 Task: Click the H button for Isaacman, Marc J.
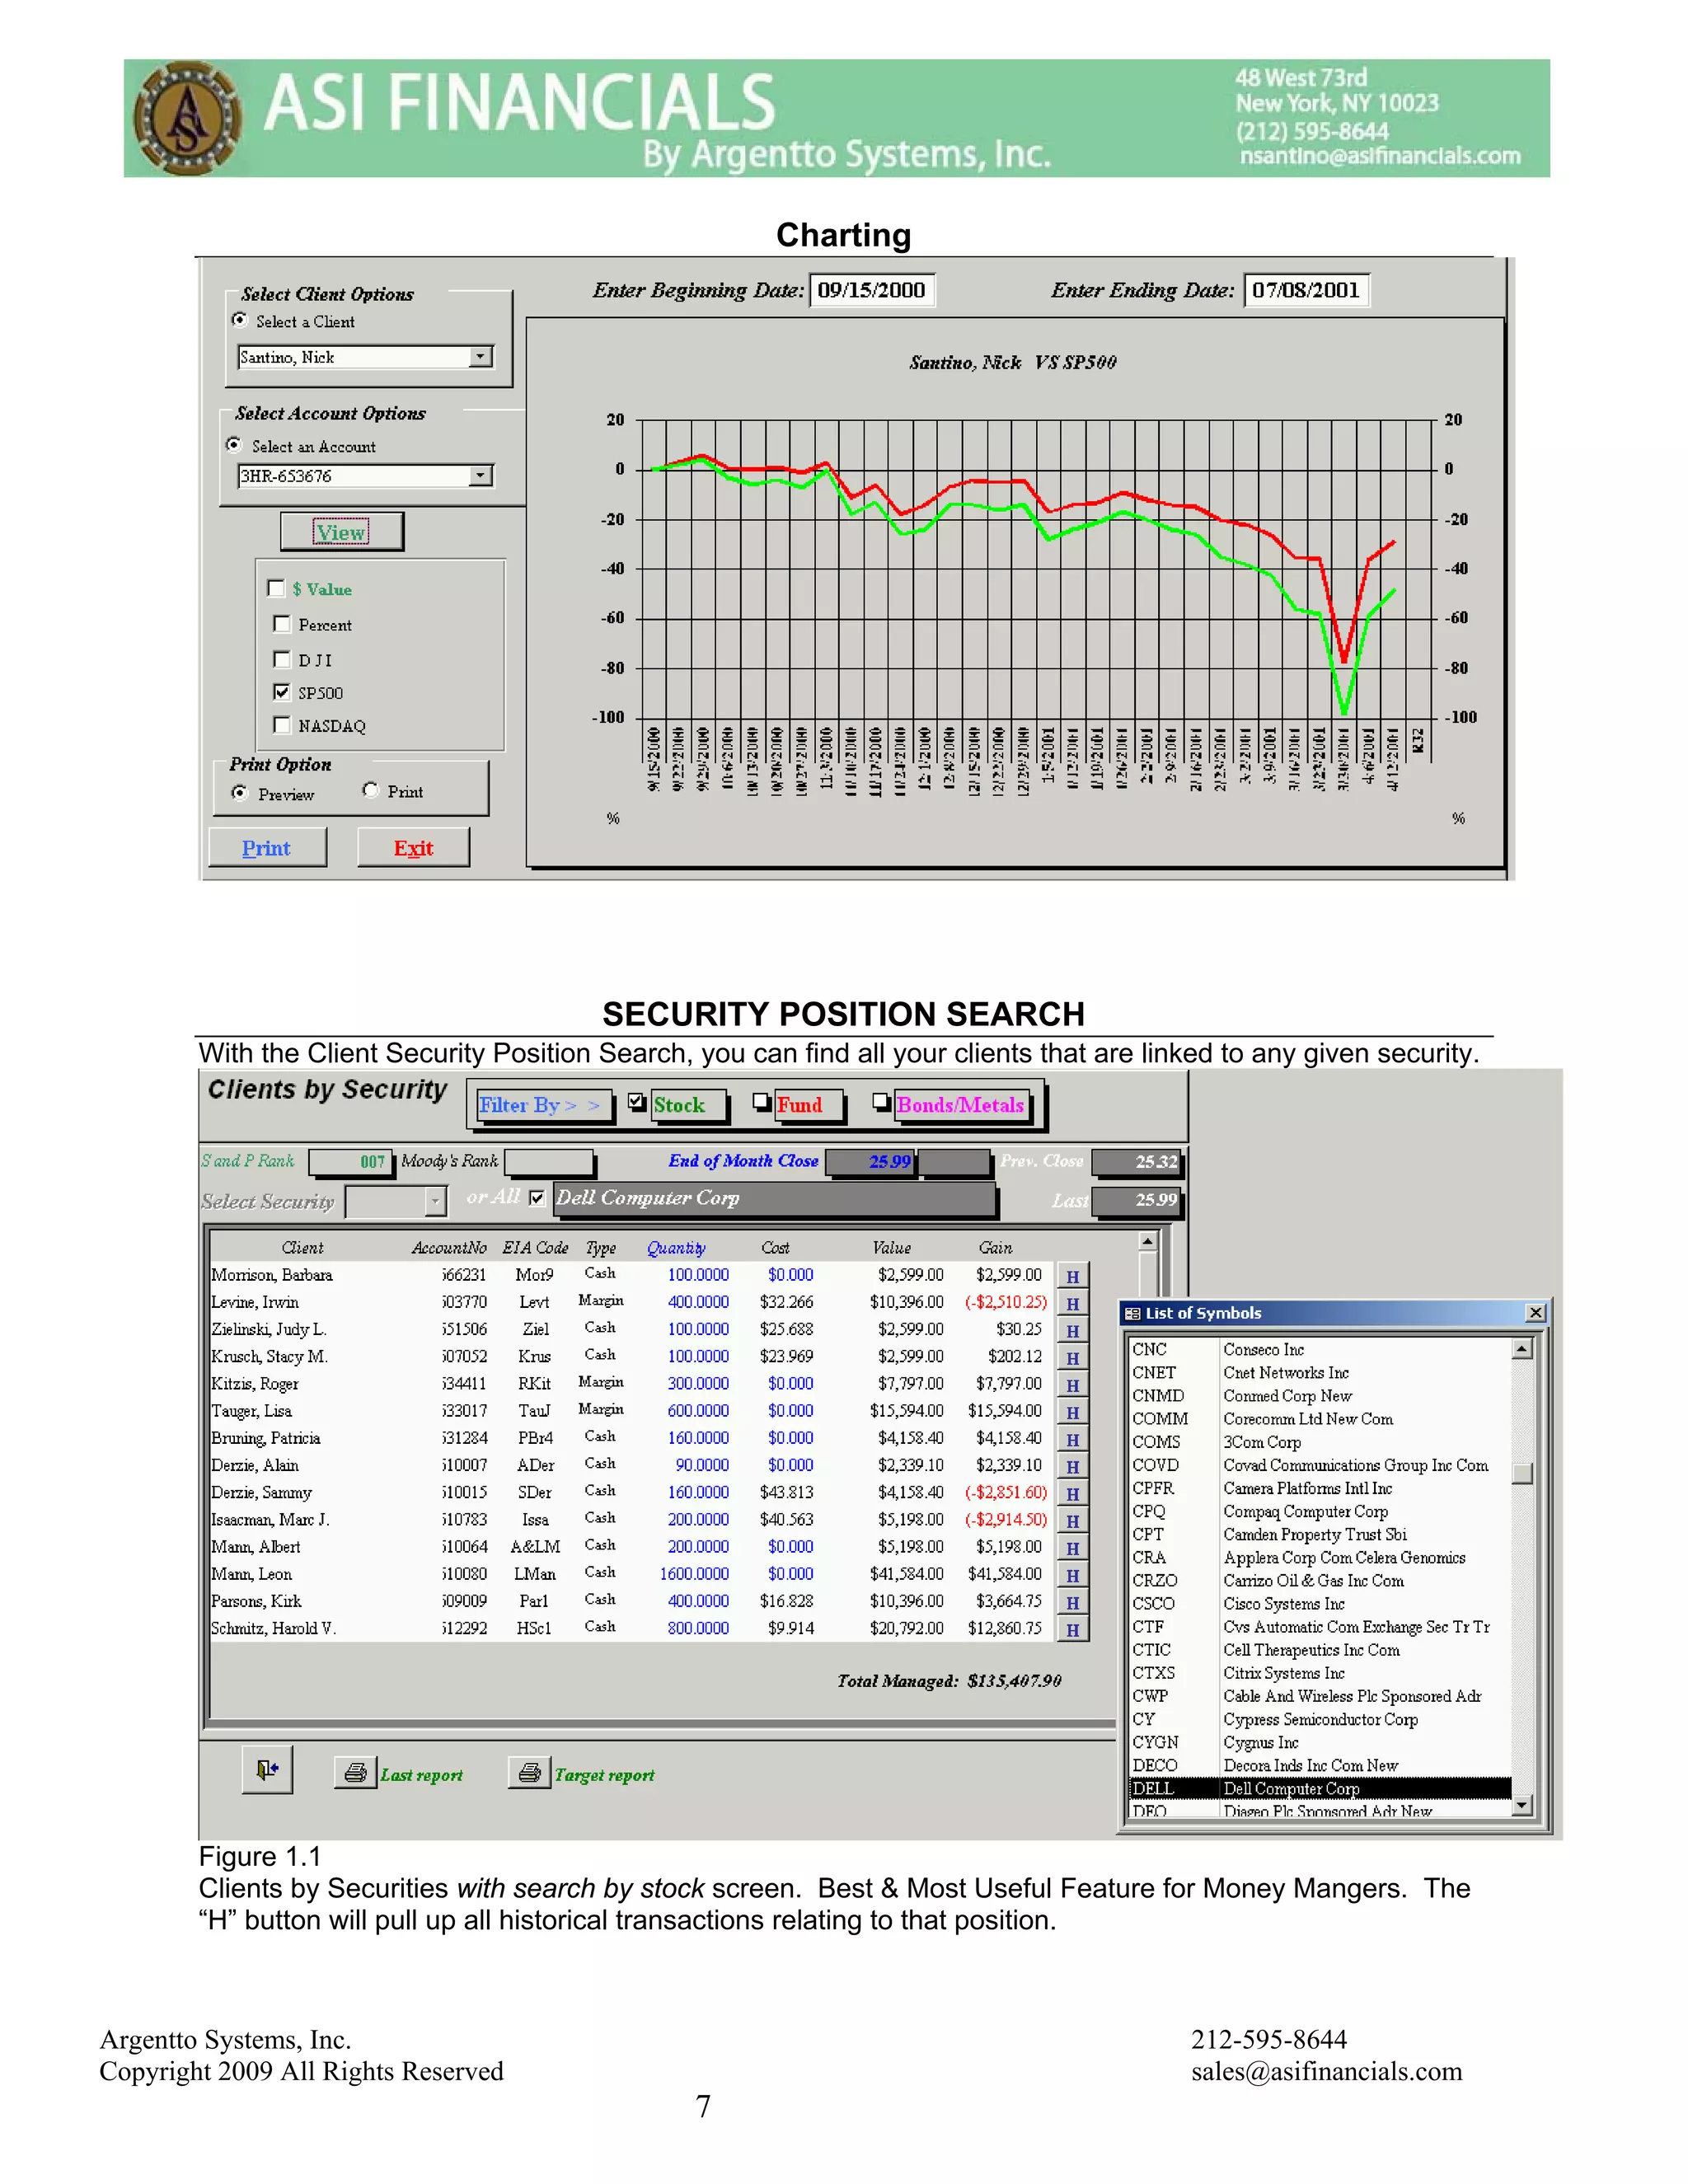[1072, 1520]
